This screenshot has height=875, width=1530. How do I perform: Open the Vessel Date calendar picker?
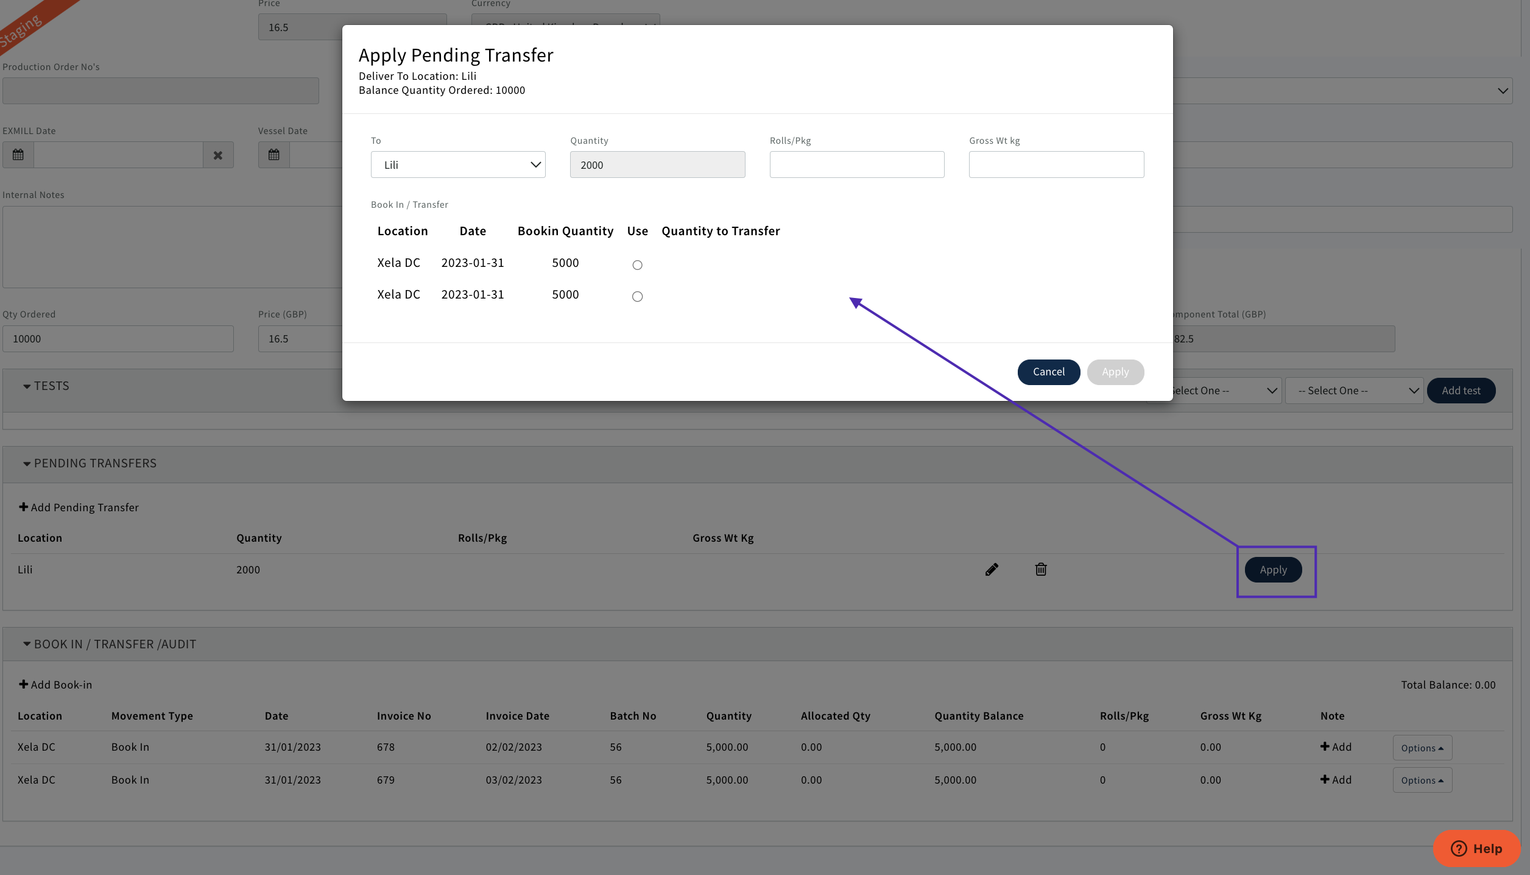pos(273,154)
